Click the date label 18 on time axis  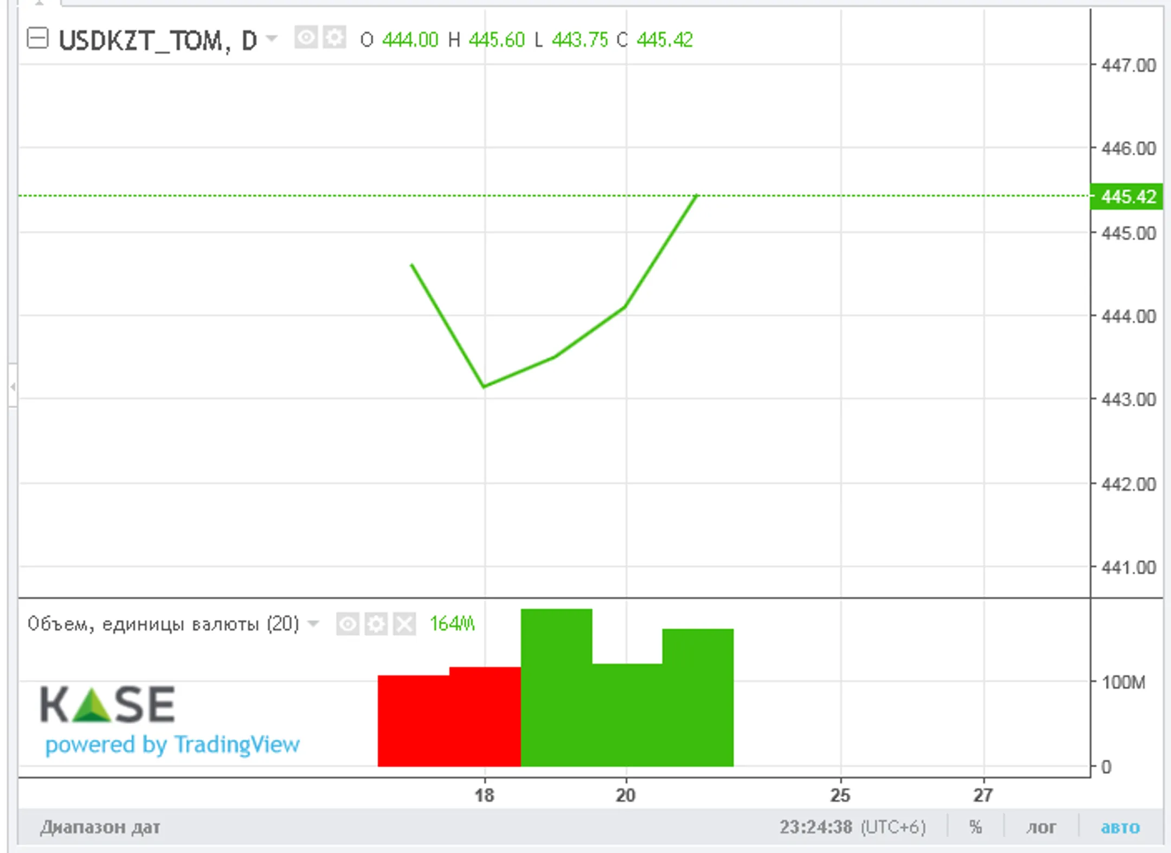click(485, 795)
